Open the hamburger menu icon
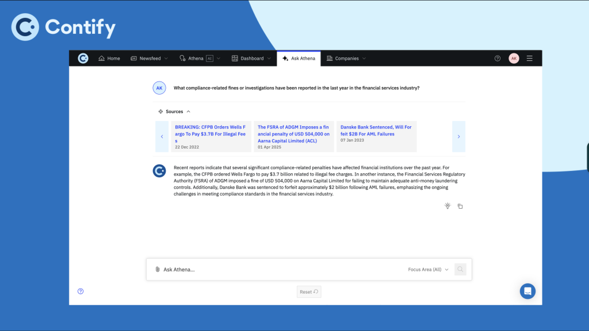Screen dimensions: 589x331 (x=529, y=59)
